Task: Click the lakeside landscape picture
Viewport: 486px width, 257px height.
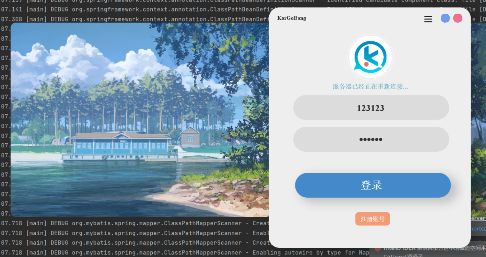Action: pos(140,119)
